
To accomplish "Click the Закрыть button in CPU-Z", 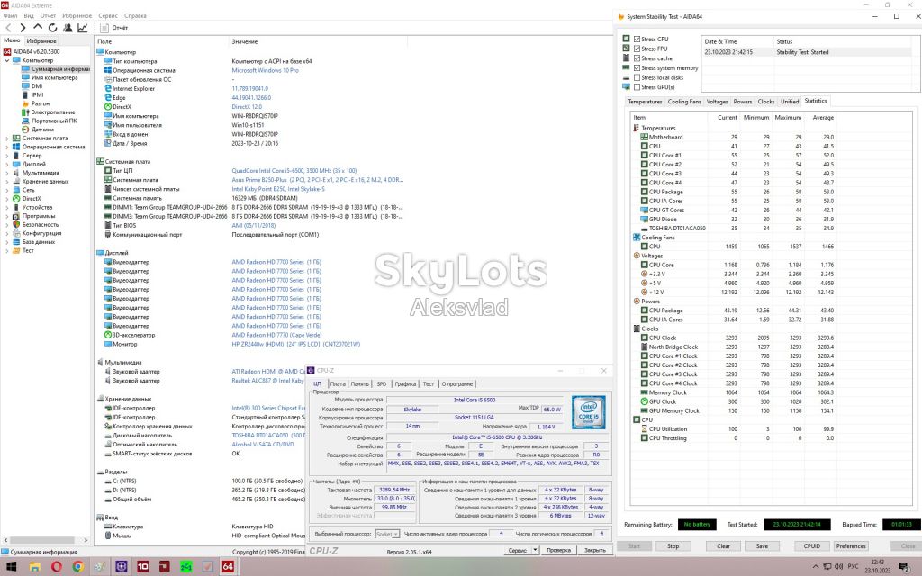I will (x=595, y=550).
